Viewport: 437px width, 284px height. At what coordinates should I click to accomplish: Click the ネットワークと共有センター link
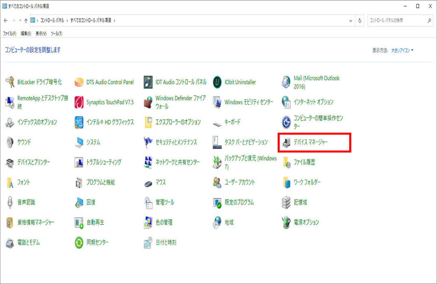pos(177,162)
